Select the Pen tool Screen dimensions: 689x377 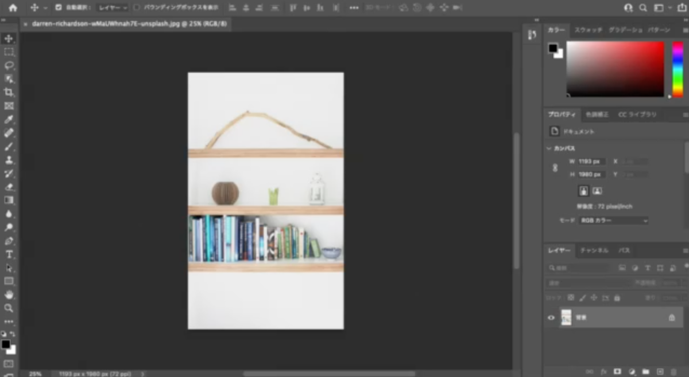pyautogui.click(x=9, y=241)
